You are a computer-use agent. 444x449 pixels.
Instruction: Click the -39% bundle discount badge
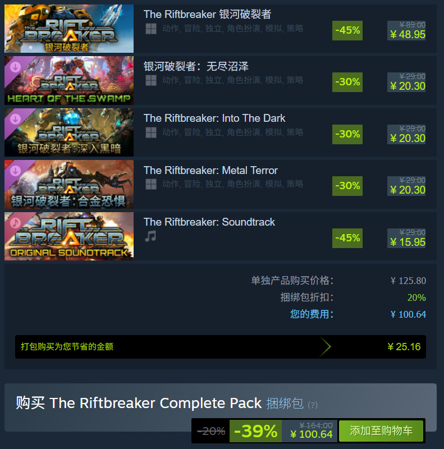pos(255,431)
